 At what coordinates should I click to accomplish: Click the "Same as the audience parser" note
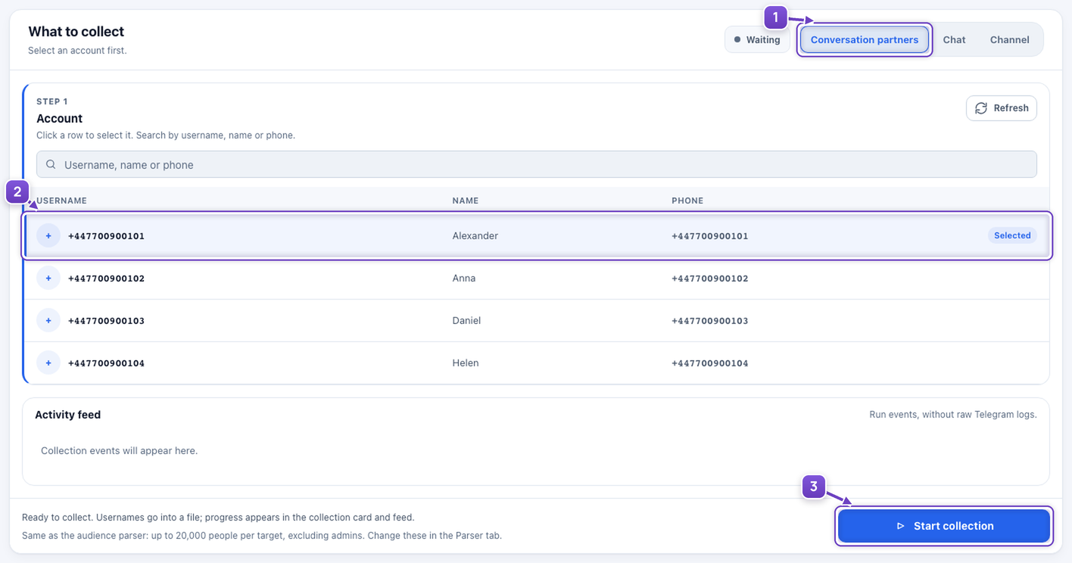tap(262, 536)
